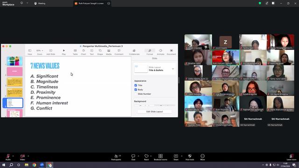Click Ruth Putryani Saragih's video tile
The width and height of the screenshot is (299, 168).
(226, 57)
